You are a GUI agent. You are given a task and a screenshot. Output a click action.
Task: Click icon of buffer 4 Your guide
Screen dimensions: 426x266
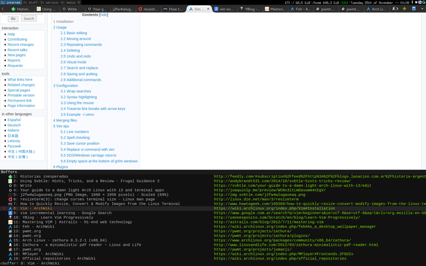click(10, 190)
